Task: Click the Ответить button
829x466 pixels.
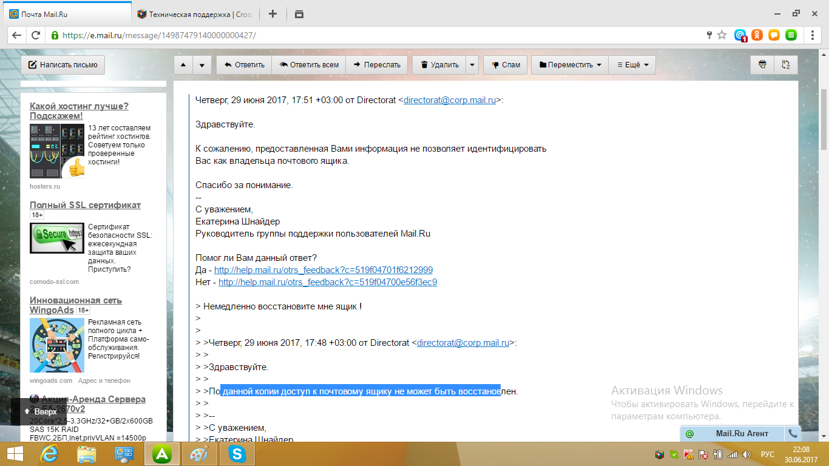Action: pos(244,65)
